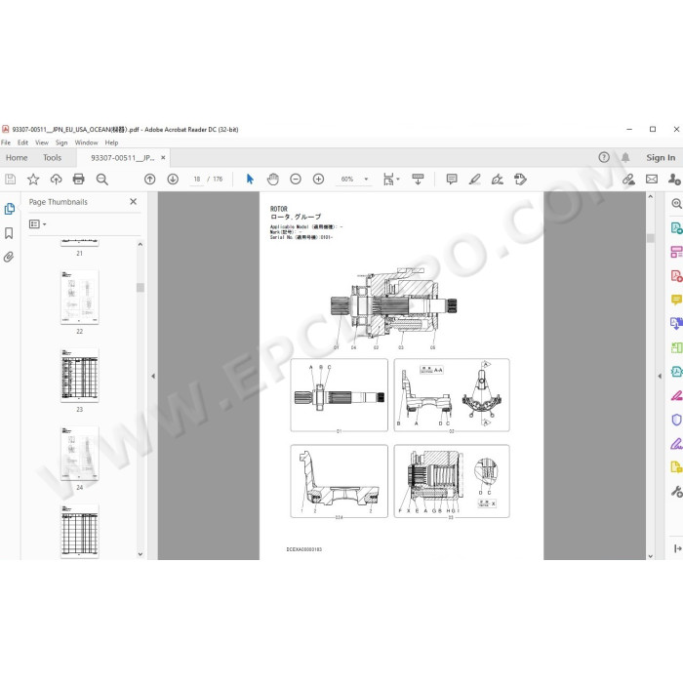Print the document using printer icon
Screen dimensions: 683x683
[x=79, y=179]
